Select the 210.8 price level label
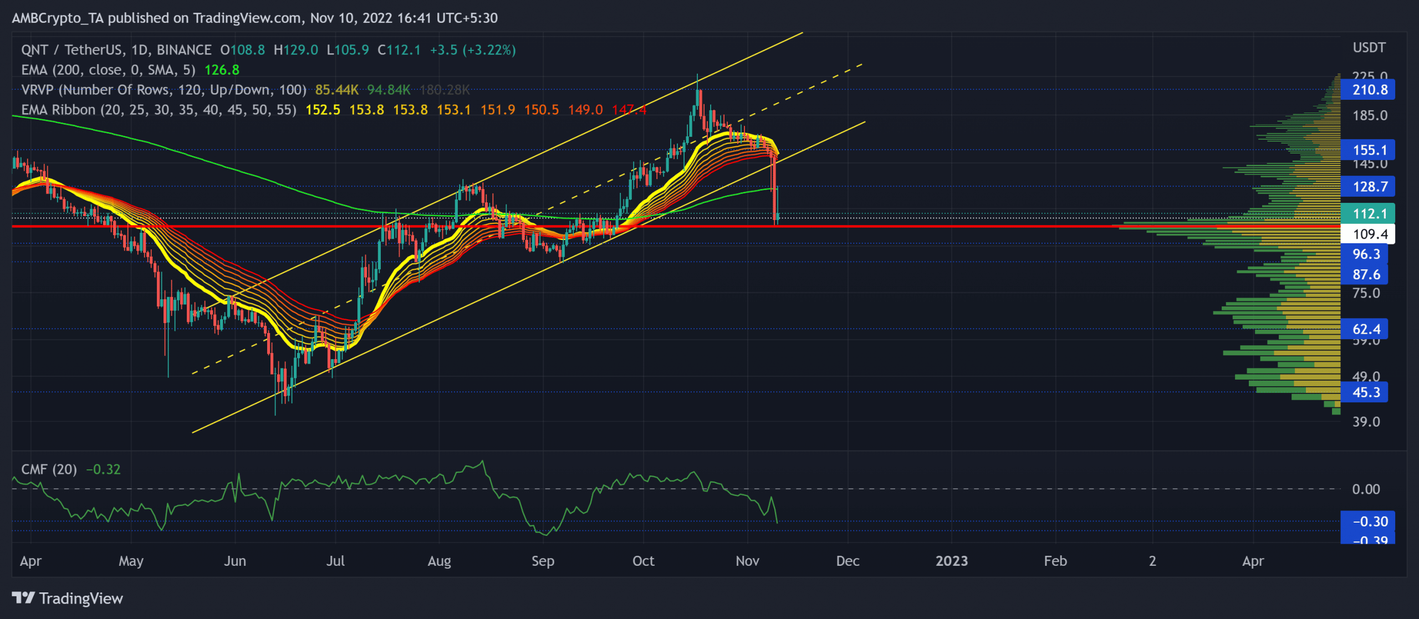 [1367, 90]
